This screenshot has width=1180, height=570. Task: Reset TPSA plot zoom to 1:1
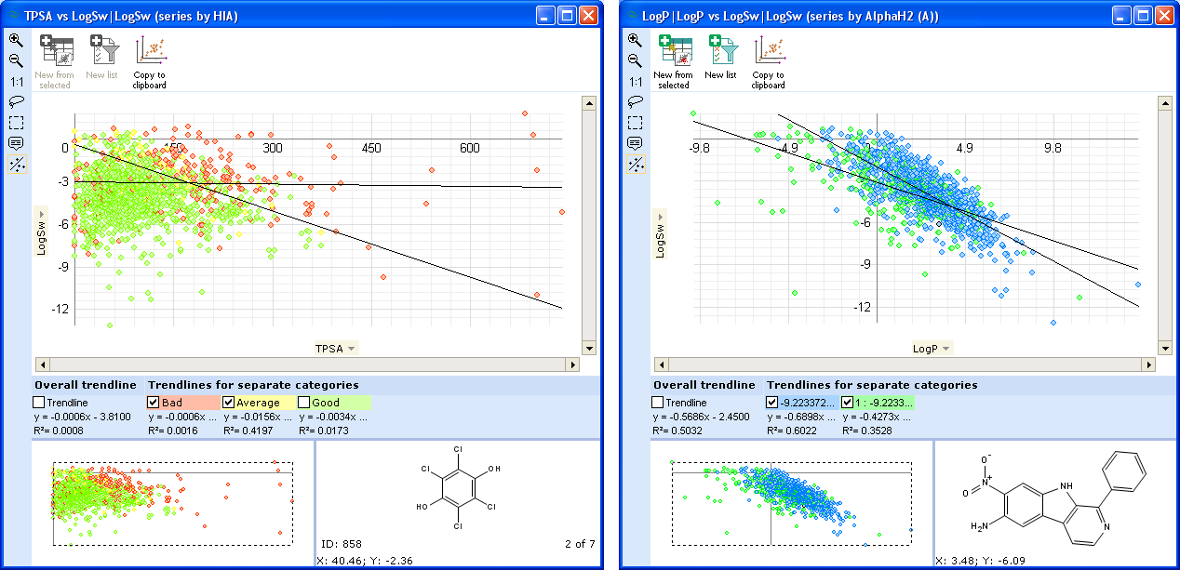click(x=16, y=82)
